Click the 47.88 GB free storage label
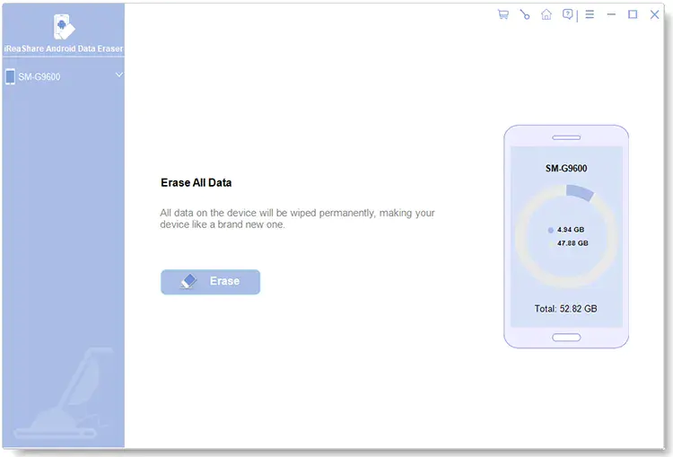This screenshot has width=673, height=457. [x=572, y=243]
